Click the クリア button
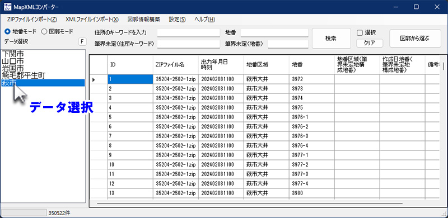Viewport: 448px width, 218px height. [370, 44]
